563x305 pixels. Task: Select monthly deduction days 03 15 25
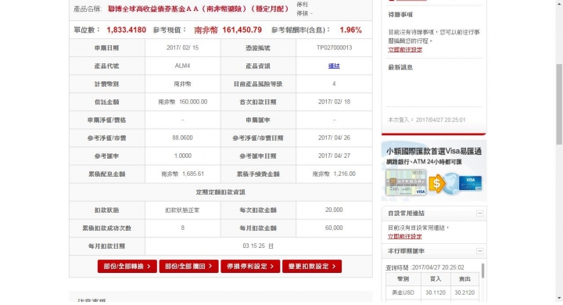click(254, 246)
